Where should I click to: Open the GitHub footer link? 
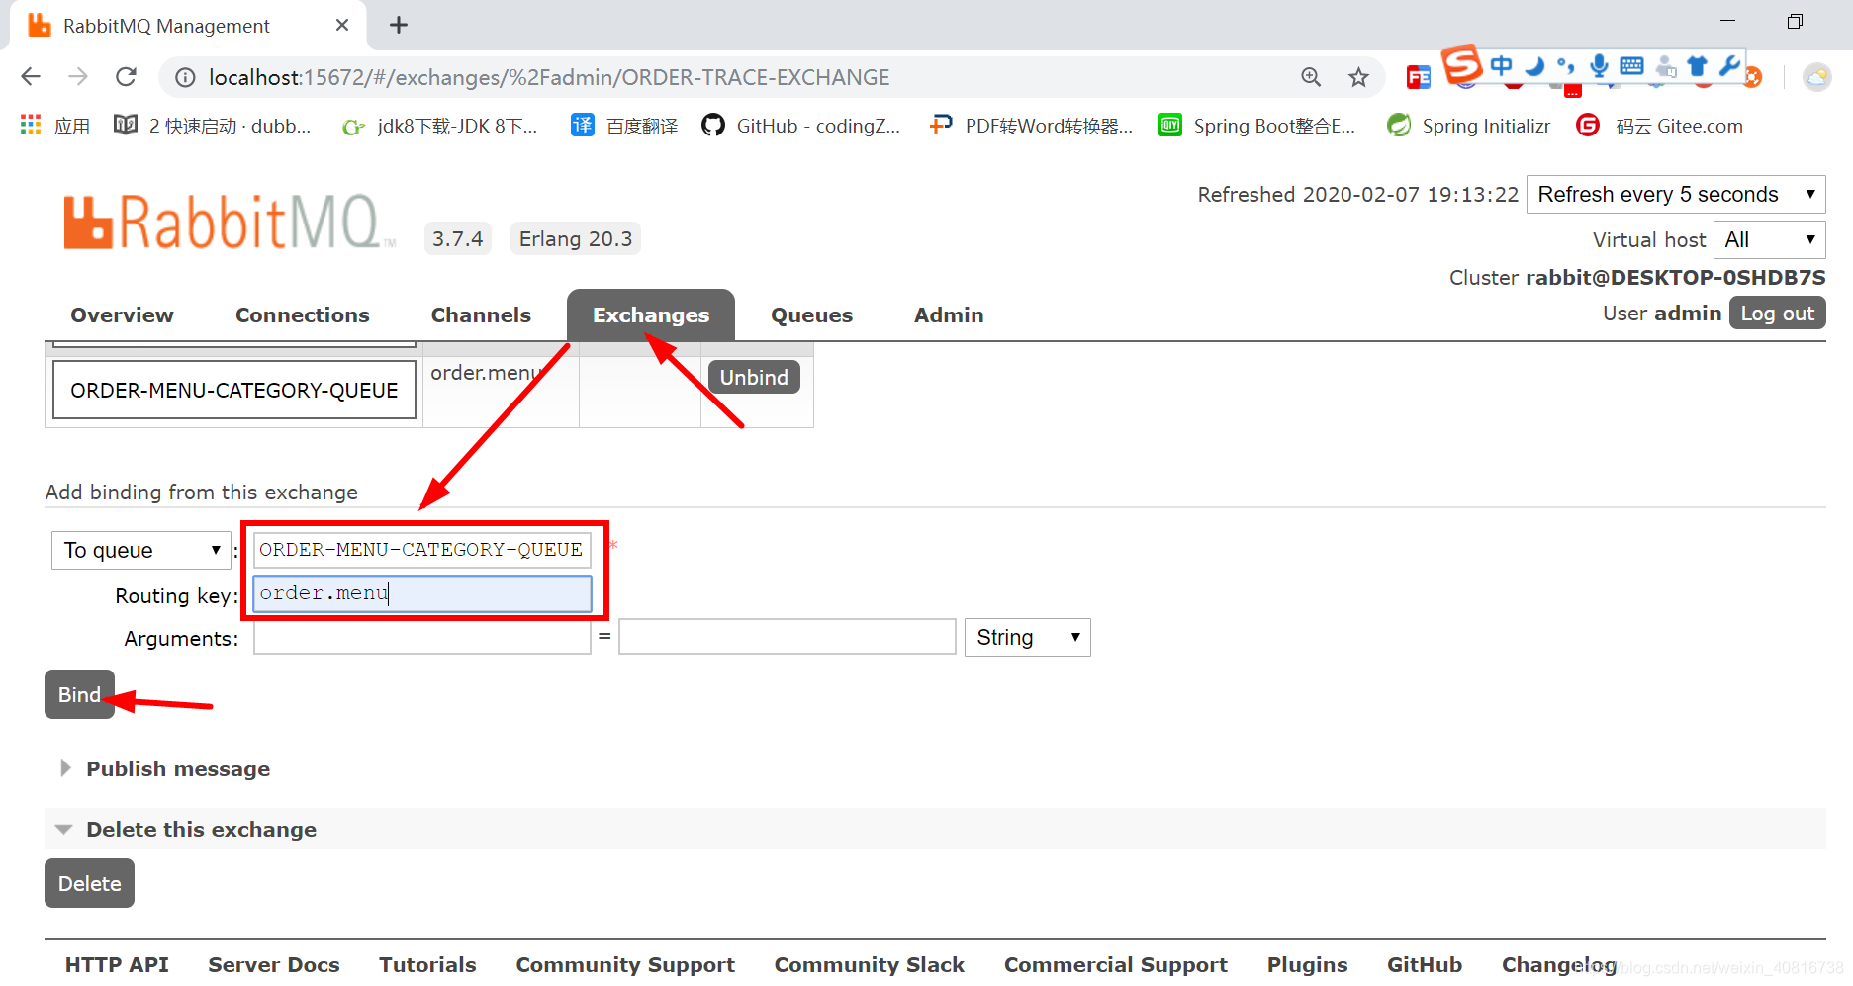[1425, 964]
